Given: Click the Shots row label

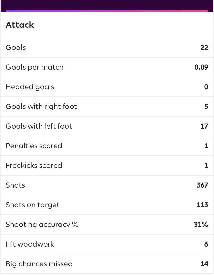Looking at the screenshot, I should click(x=15, y=185).
